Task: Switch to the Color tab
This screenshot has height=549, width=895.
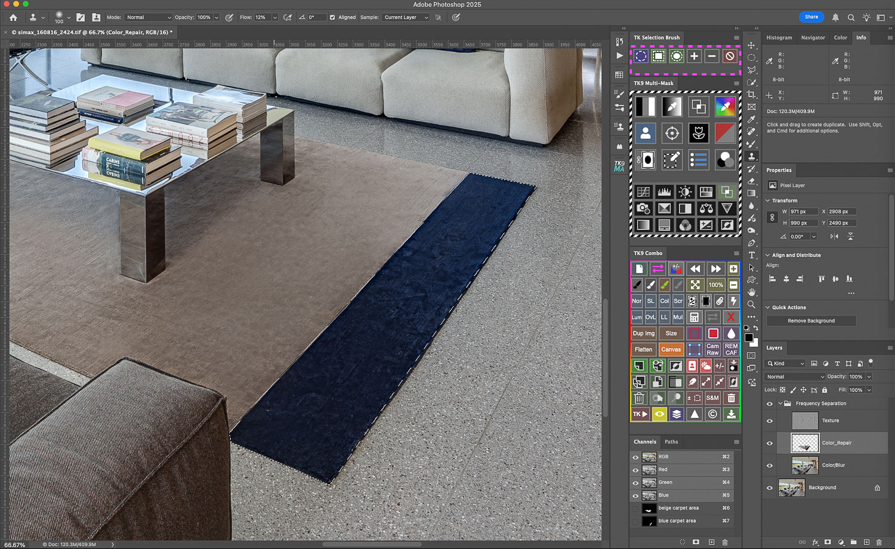Action: pyautogui.click(x=840, y=38)
